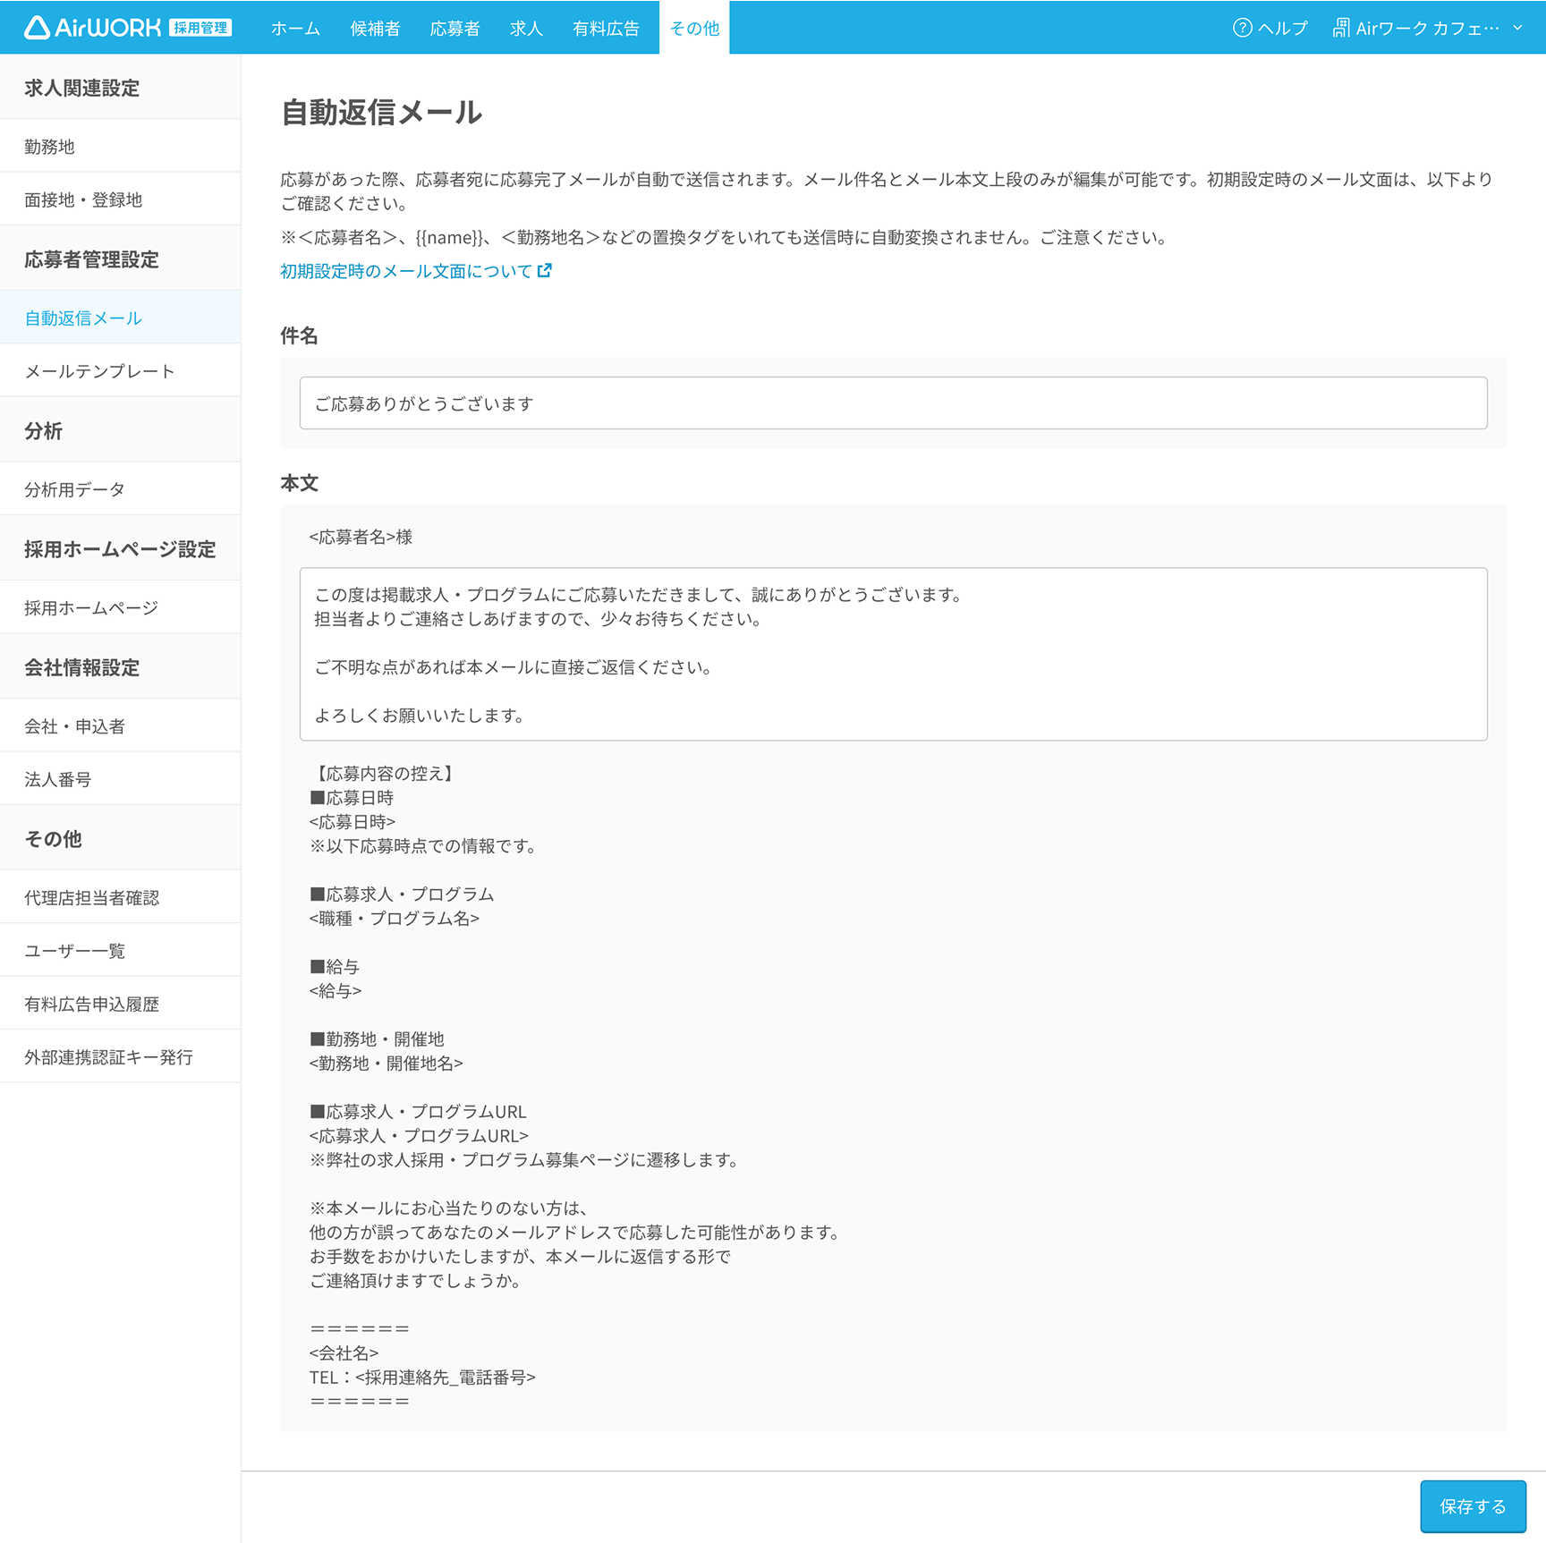Click the 本文 body text area

pyautogui.click(x=893, y=654)
